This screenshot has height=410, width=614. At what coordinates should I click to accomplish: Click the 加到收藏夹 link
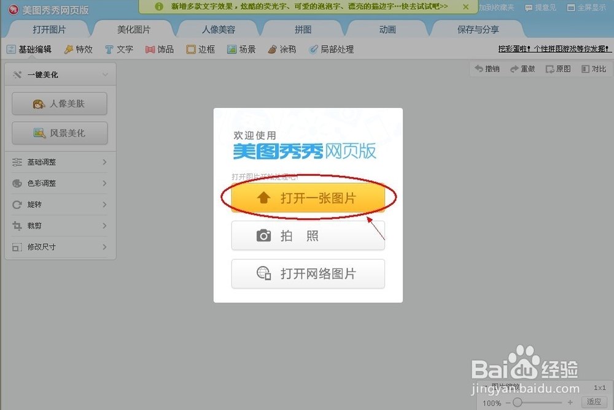(497, 7)
